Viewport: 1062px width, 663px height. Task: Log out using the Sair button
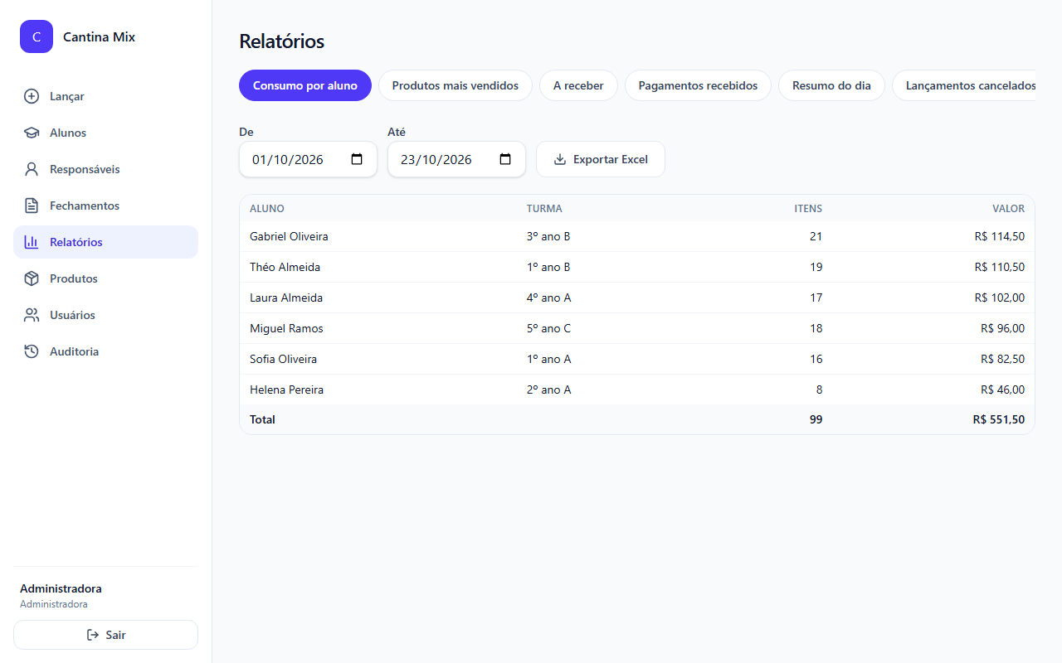point(105,635)
